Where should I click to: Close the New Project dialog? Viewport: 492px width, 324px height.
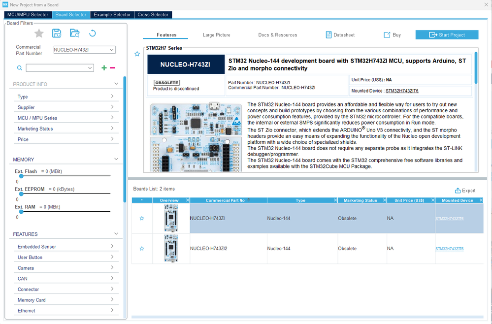point(486,4)
